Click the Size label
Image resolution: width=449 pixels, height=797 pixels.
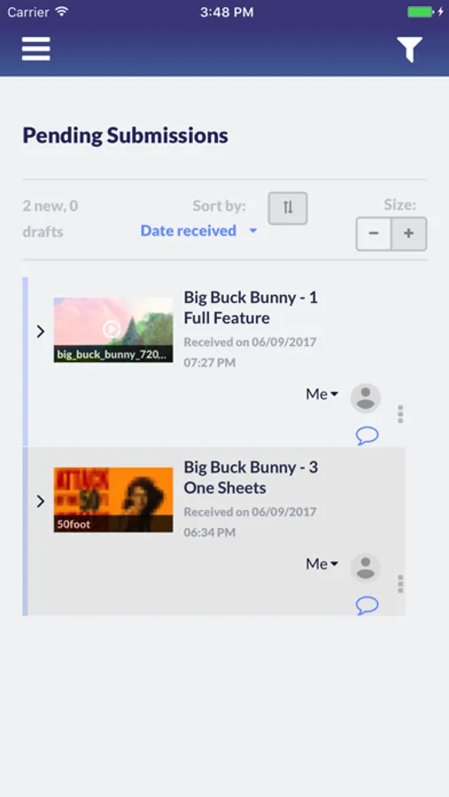point(400,205)
